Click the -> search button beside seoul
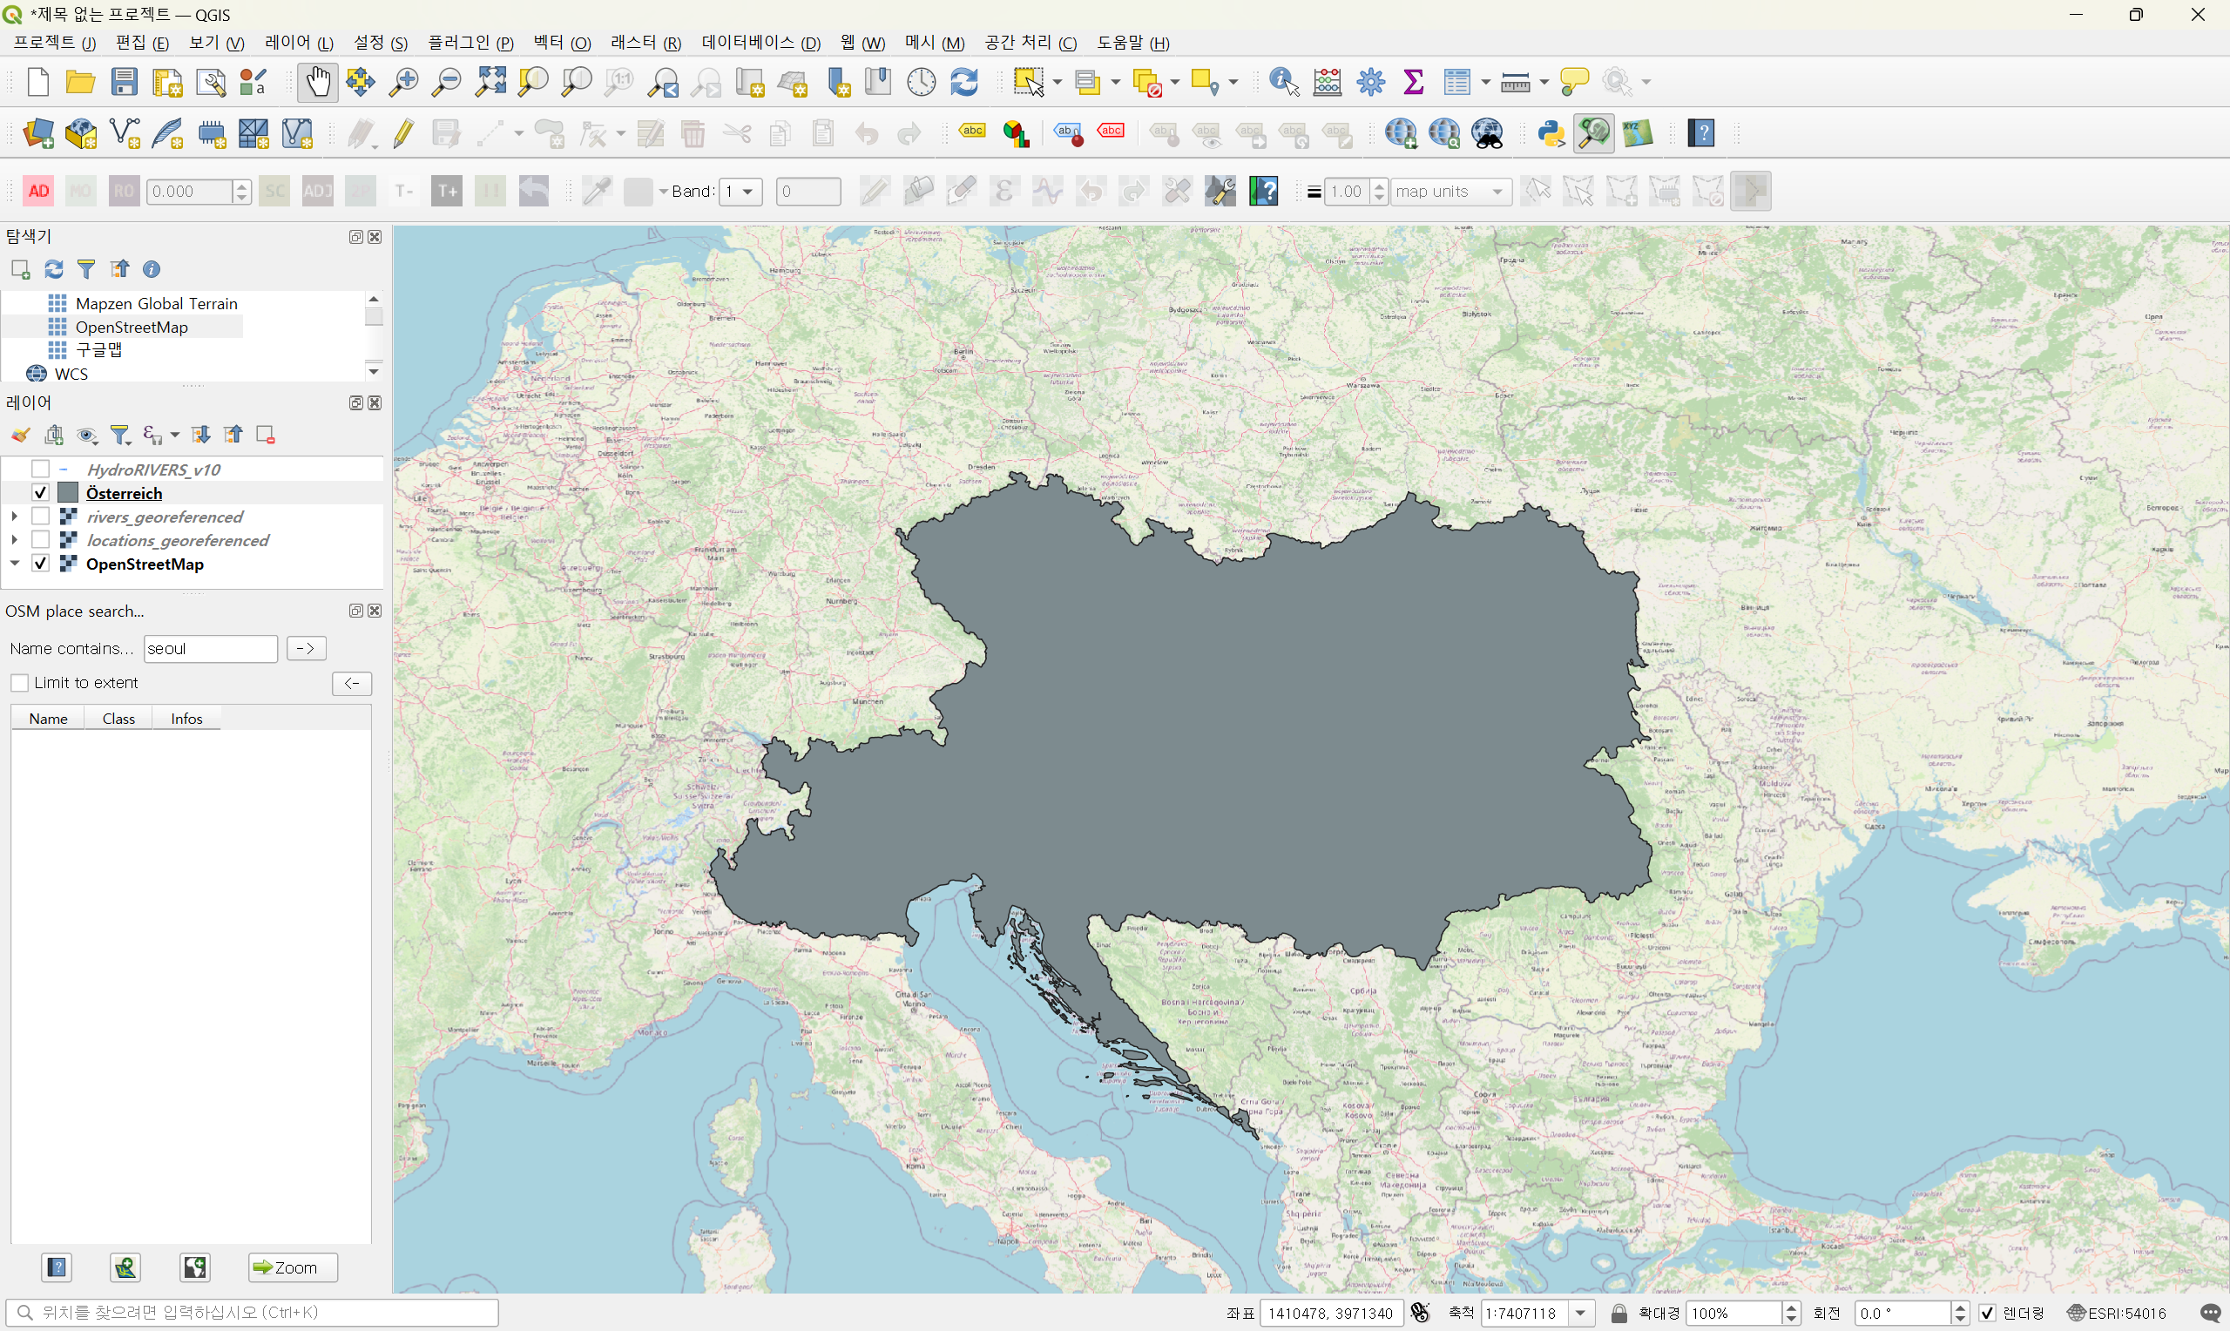This screenshot has height=1331, width=2230. pyautogui.click(x=306, y=648)
